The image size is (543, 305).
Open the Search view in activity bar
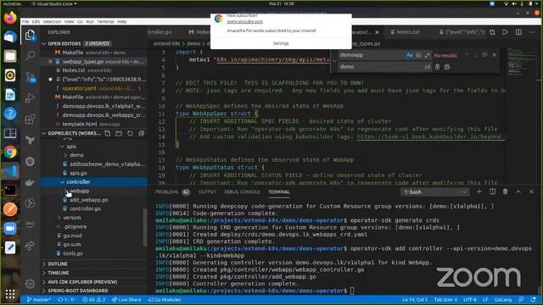pos(31,55)
